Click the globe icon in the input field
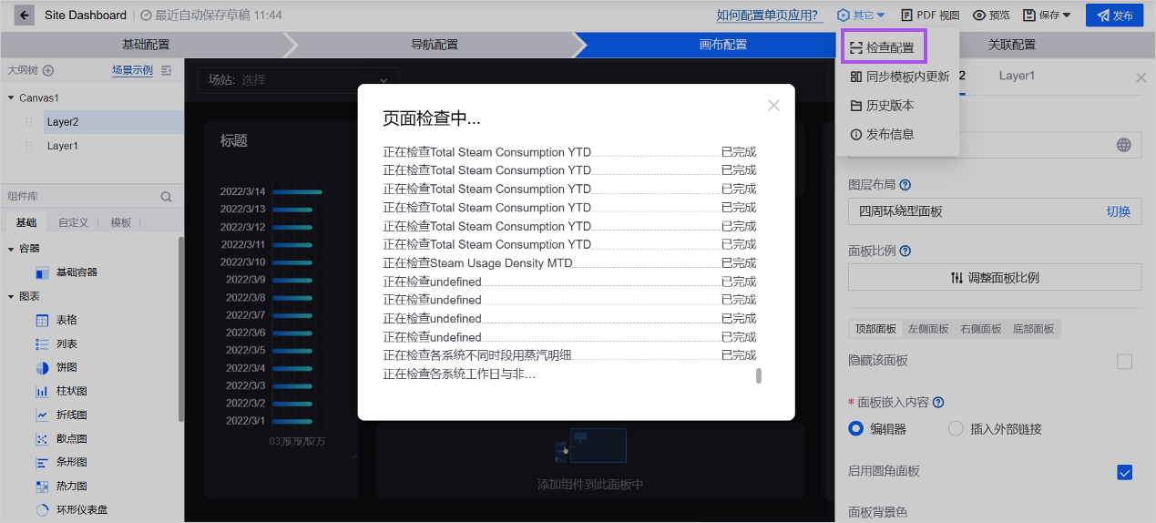Screen dimensions: 1156x523 coord(1123,146)
